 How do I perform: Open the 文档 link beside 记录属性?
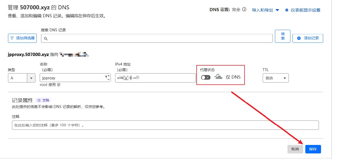43,100
